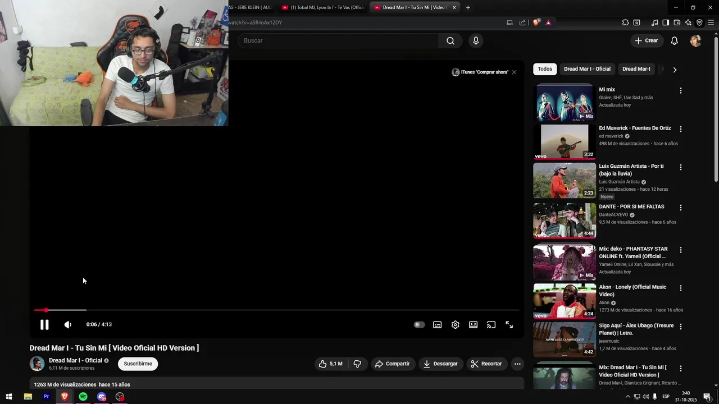Select the Todos filter chip
The width and height of the screenshot is (719, 404).
click(x=545, y=69)
